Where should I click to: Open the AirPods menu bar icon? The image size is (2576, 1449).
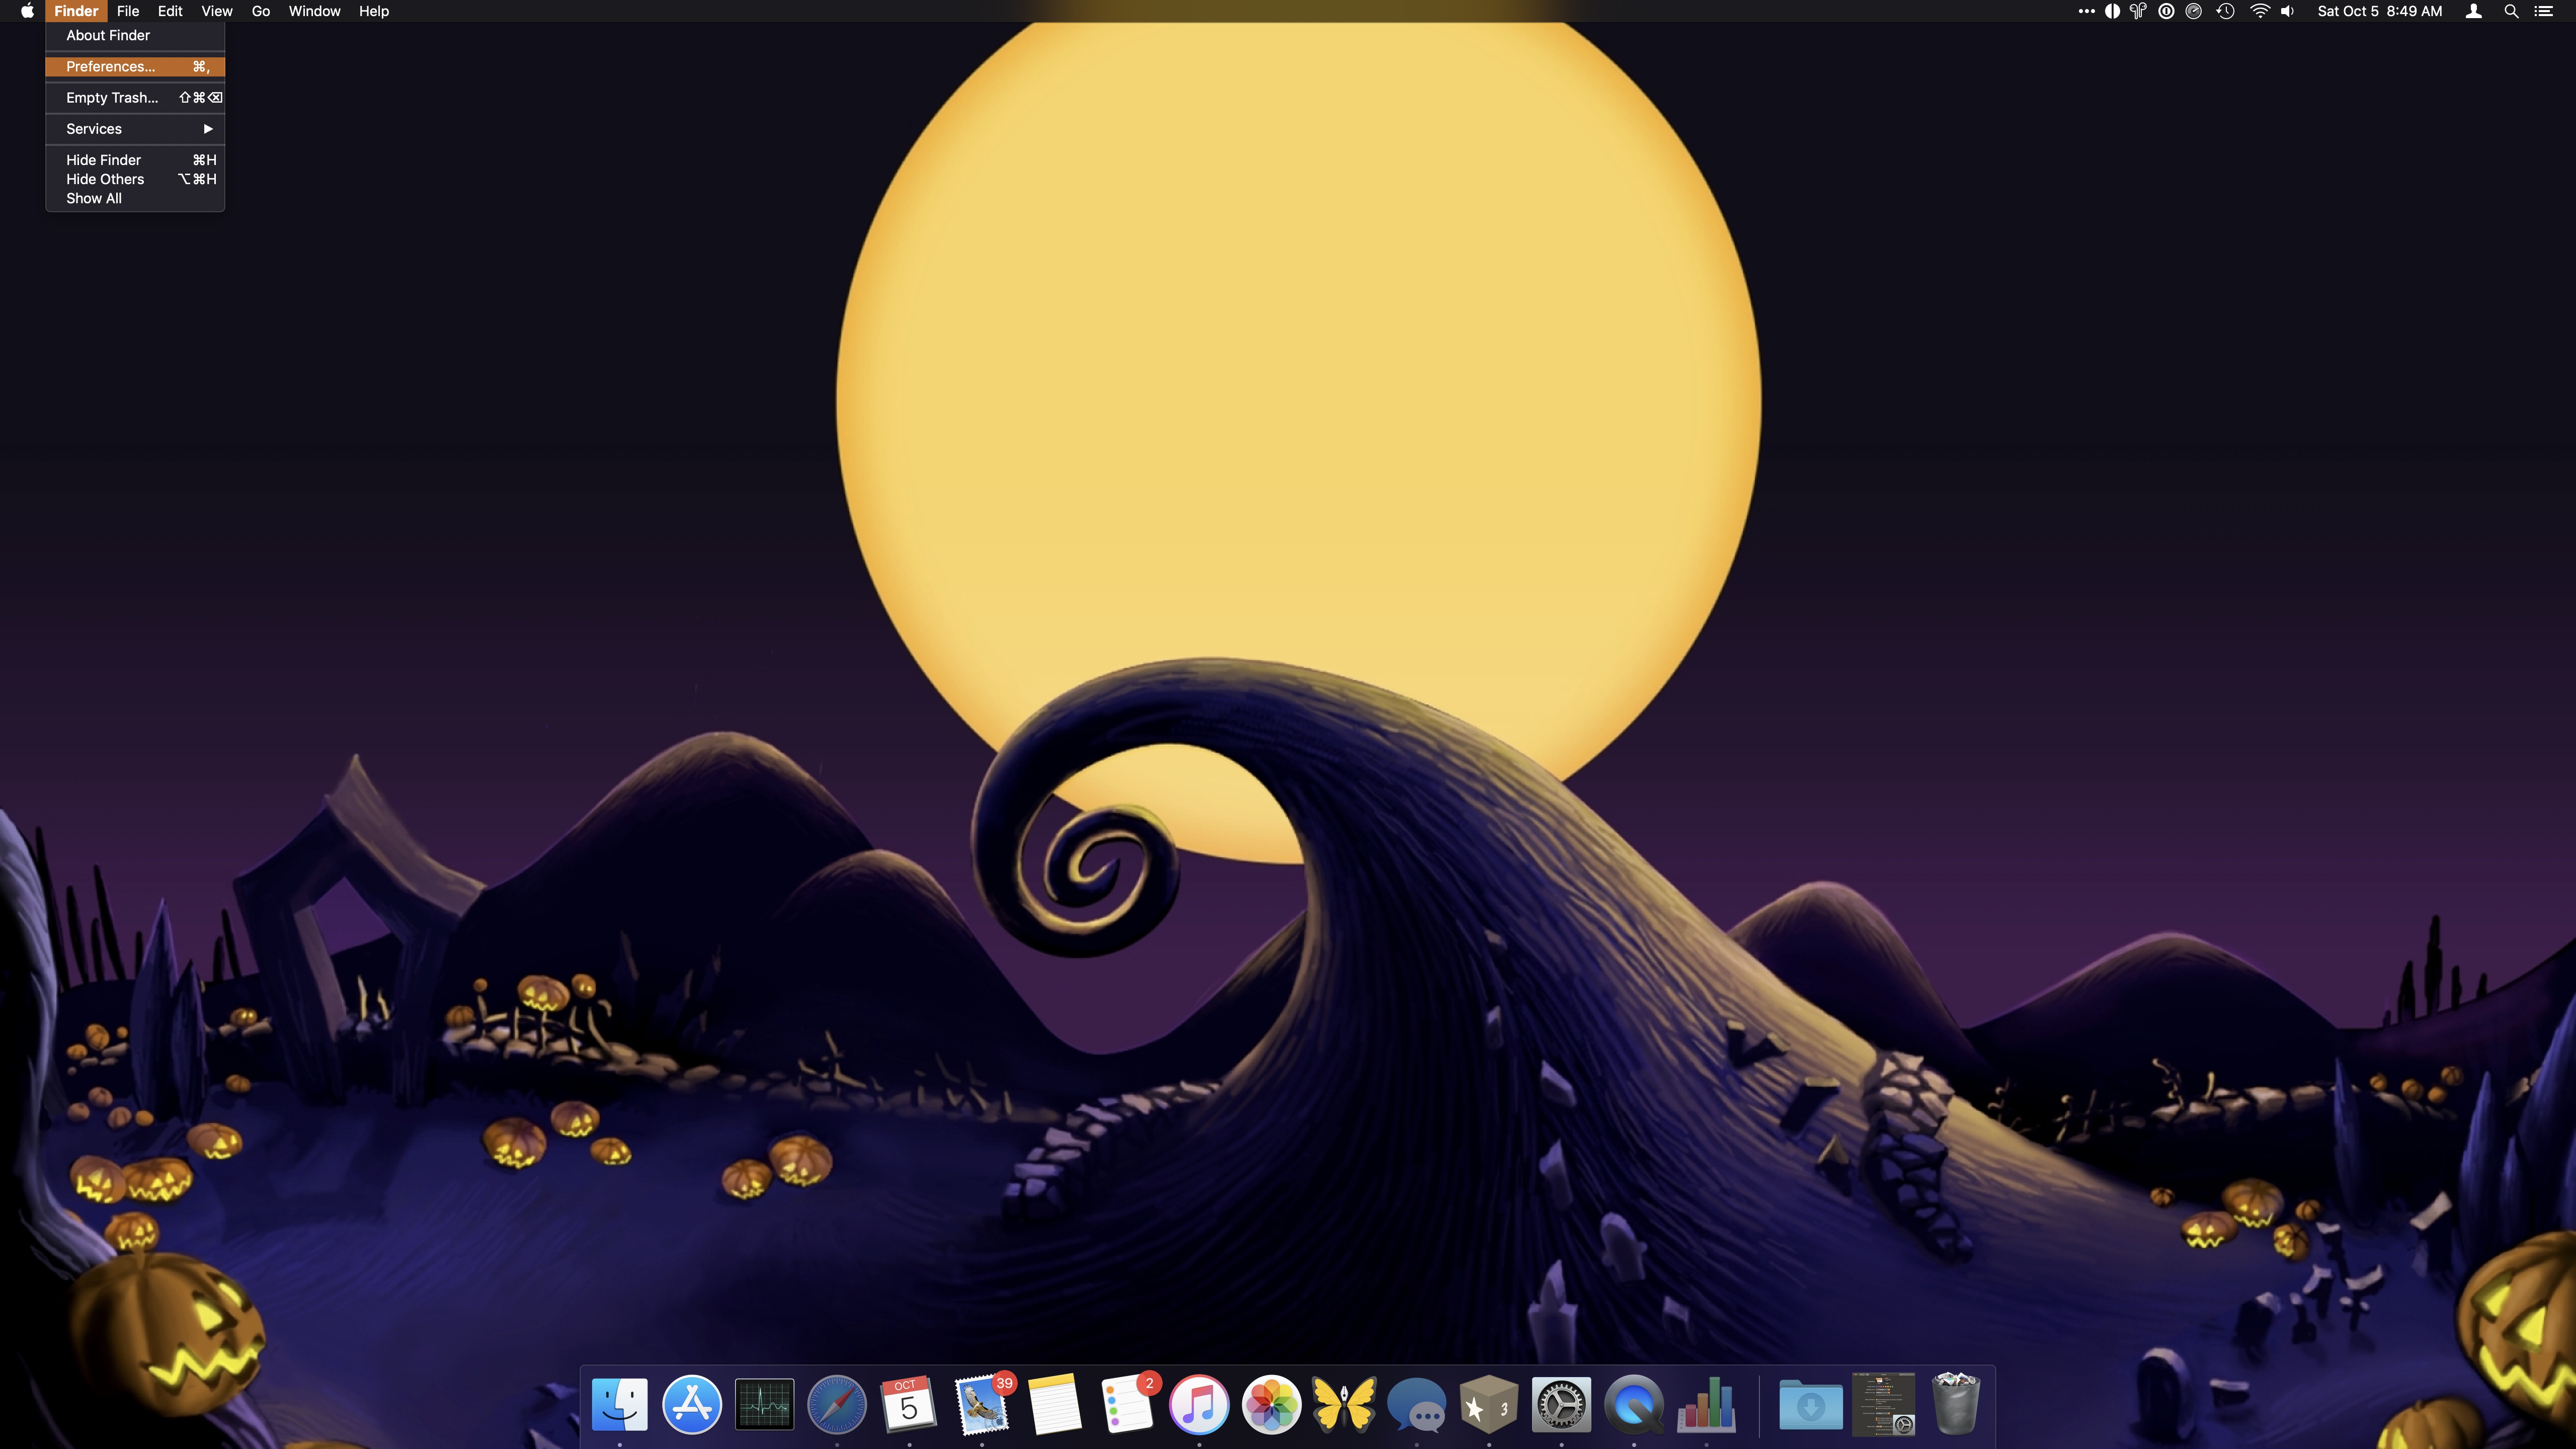[2138, 11]
